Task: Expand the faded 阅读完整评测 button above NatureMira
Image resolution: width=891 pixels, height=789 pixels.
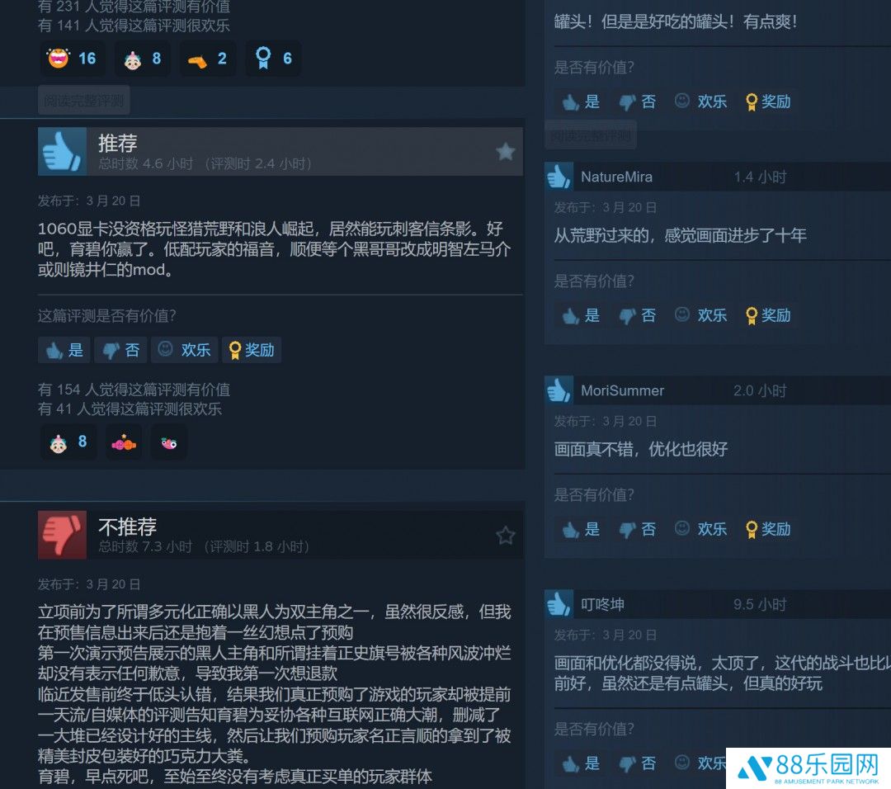Action: (x=591, y=136)
